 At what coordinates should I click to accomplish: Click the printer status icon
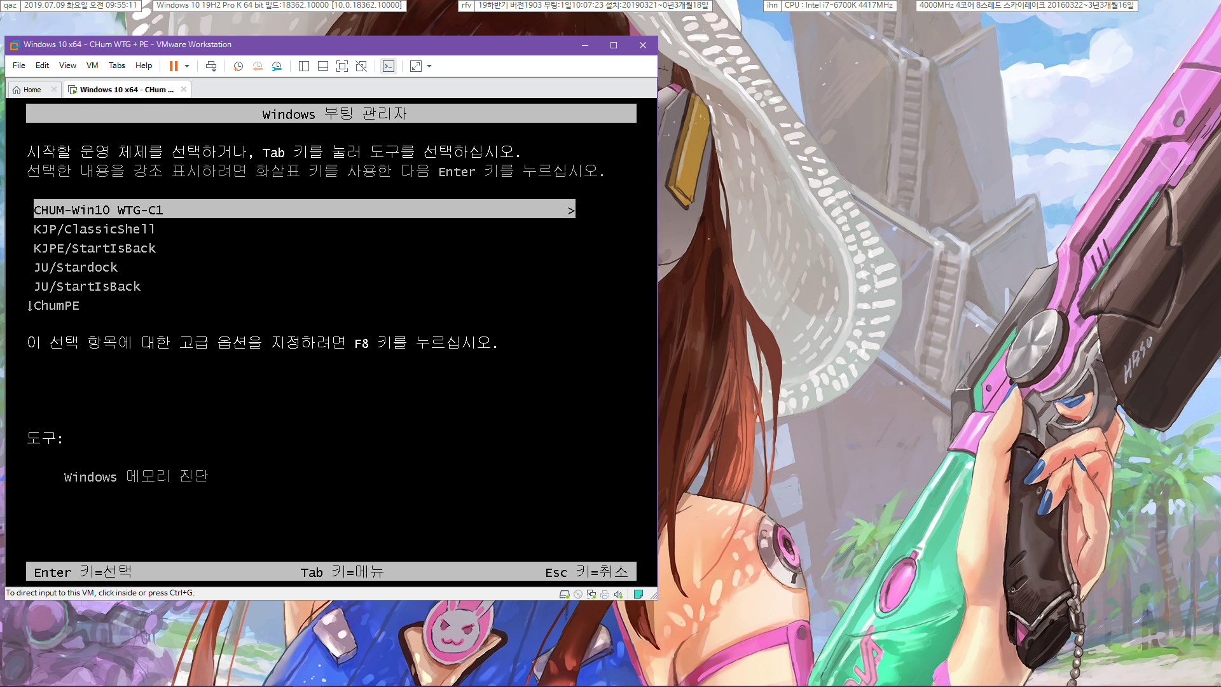[605, 594]
